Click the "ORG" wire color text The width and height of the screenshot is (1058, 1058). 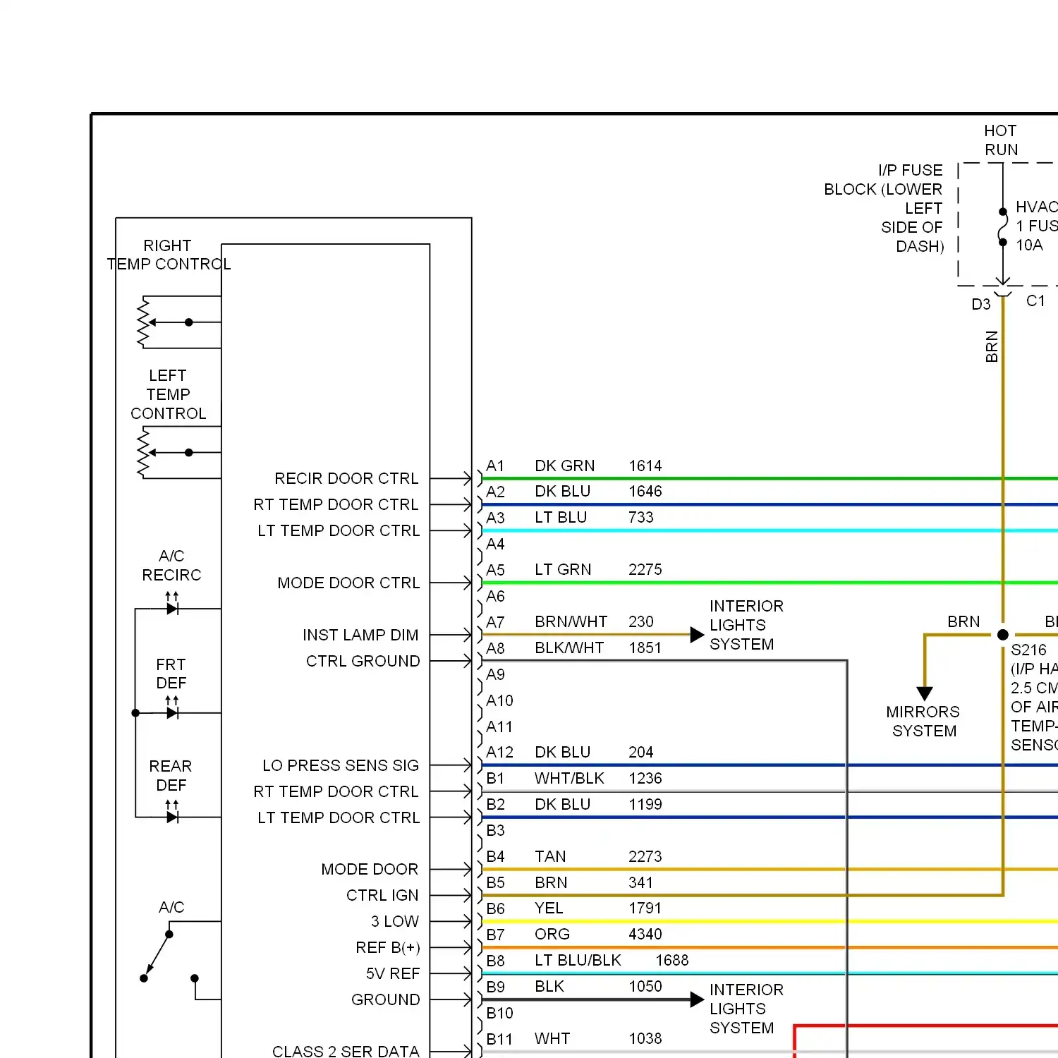(x=552, y=934)
